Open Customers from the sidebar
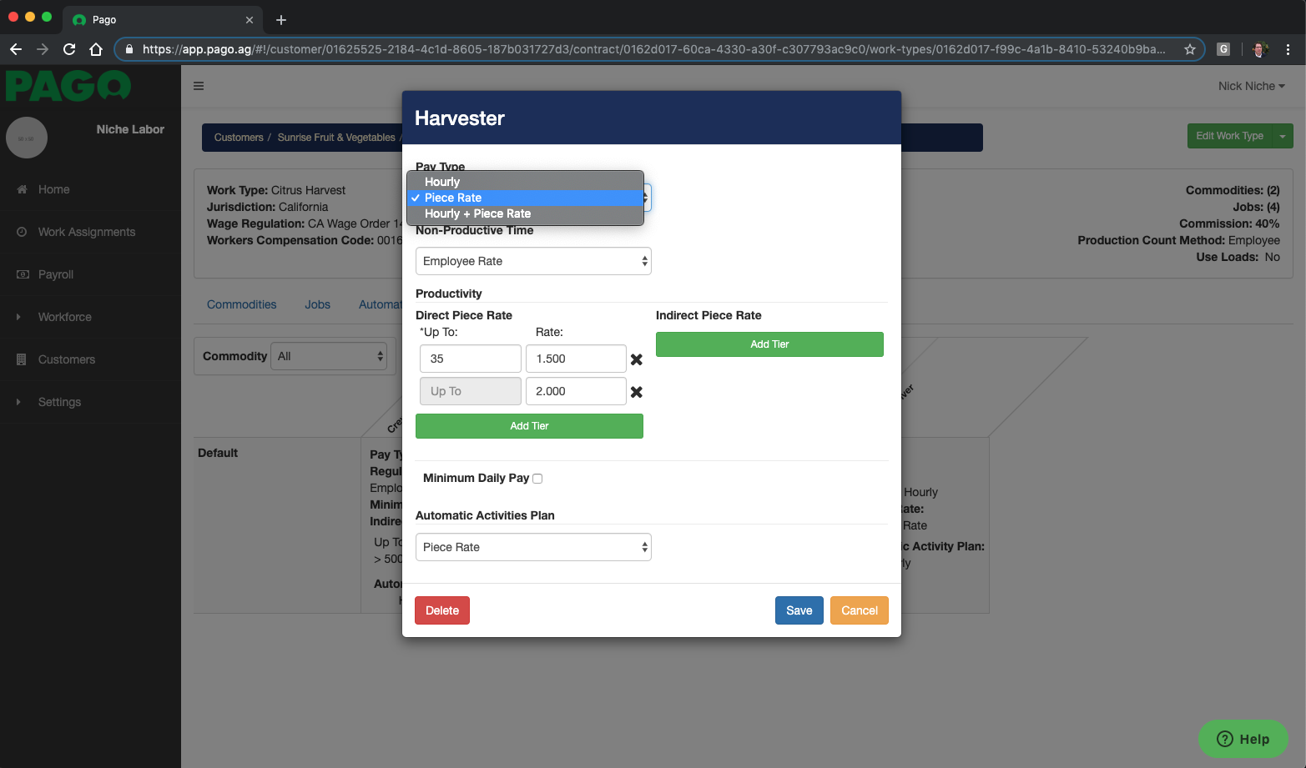 click(65, 359)
